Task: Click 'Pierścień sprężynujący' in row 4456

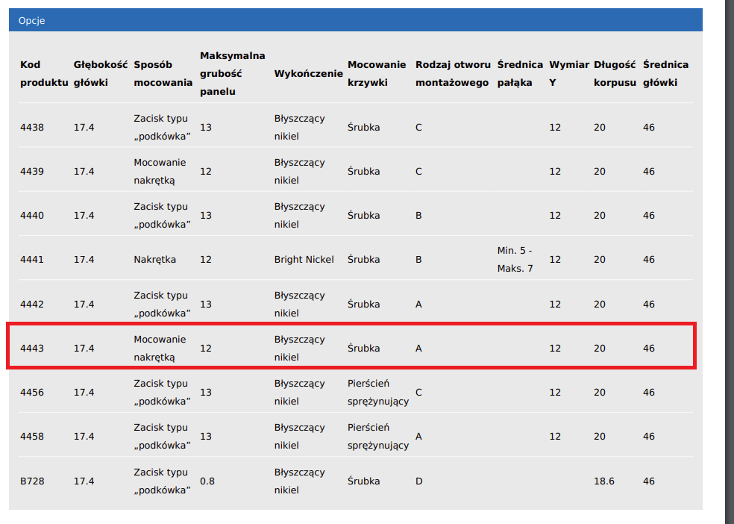Action: 378,393
